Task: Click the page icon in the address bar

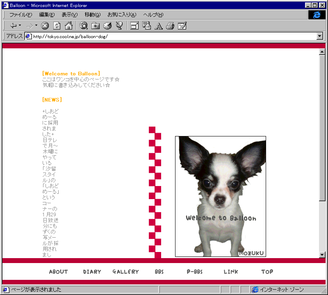Action: [x=29, y=36]
